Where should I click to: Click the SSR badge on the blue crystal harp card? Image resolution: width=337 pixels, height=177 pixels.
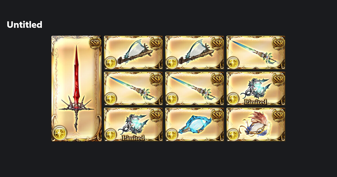click(x=217, y=115)
